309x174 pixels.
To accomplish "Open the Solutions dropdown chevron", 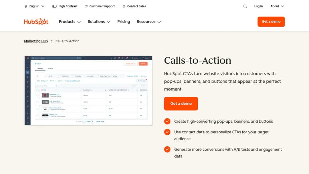I will pos(108,22).
